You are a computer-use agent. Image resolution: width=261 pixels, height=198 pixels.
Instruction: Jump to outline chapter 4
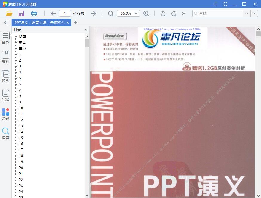[x=20, y=72]
